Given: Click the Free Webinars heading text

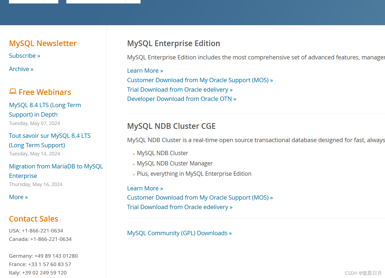Looking at the screenshot, I should point(45,92).
